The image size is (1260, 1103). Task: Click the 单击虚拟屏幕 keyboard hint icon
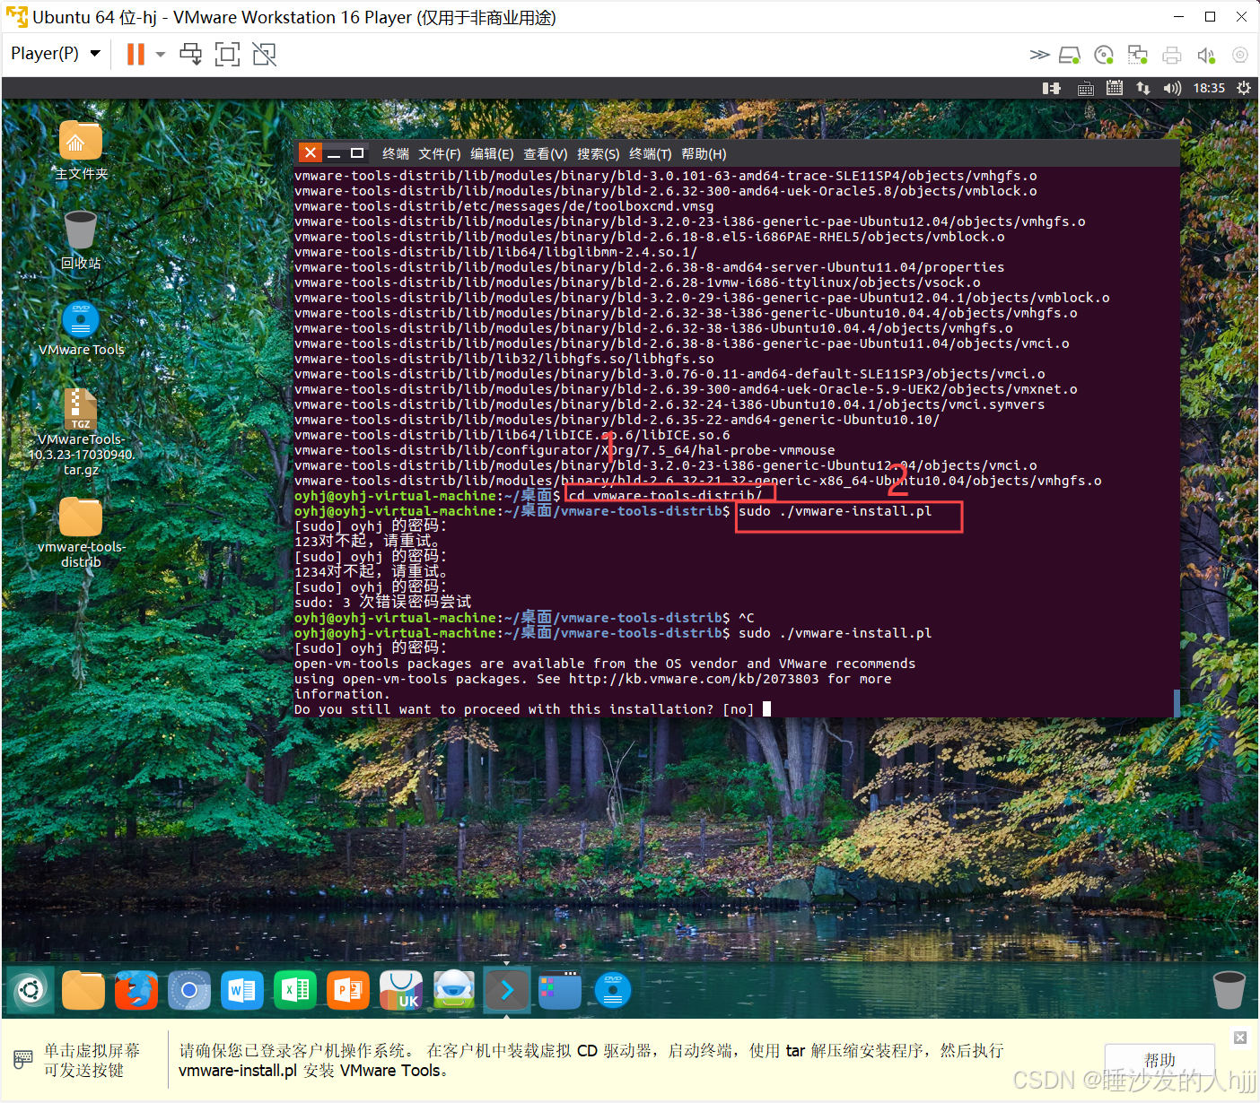pyautogui.click(x=23, y=1060)
